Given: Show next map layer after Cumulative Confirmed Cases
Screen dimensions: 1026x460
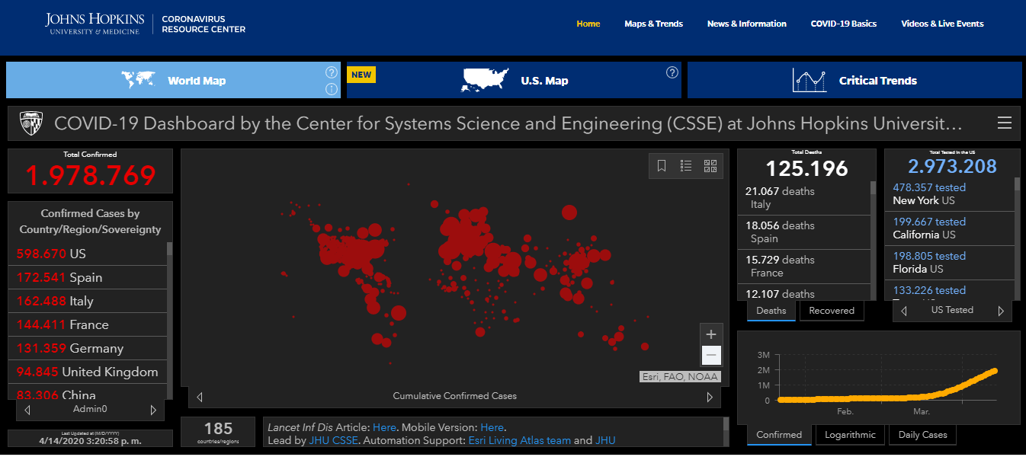Looking at the screenshot, I should coord(710,396).
